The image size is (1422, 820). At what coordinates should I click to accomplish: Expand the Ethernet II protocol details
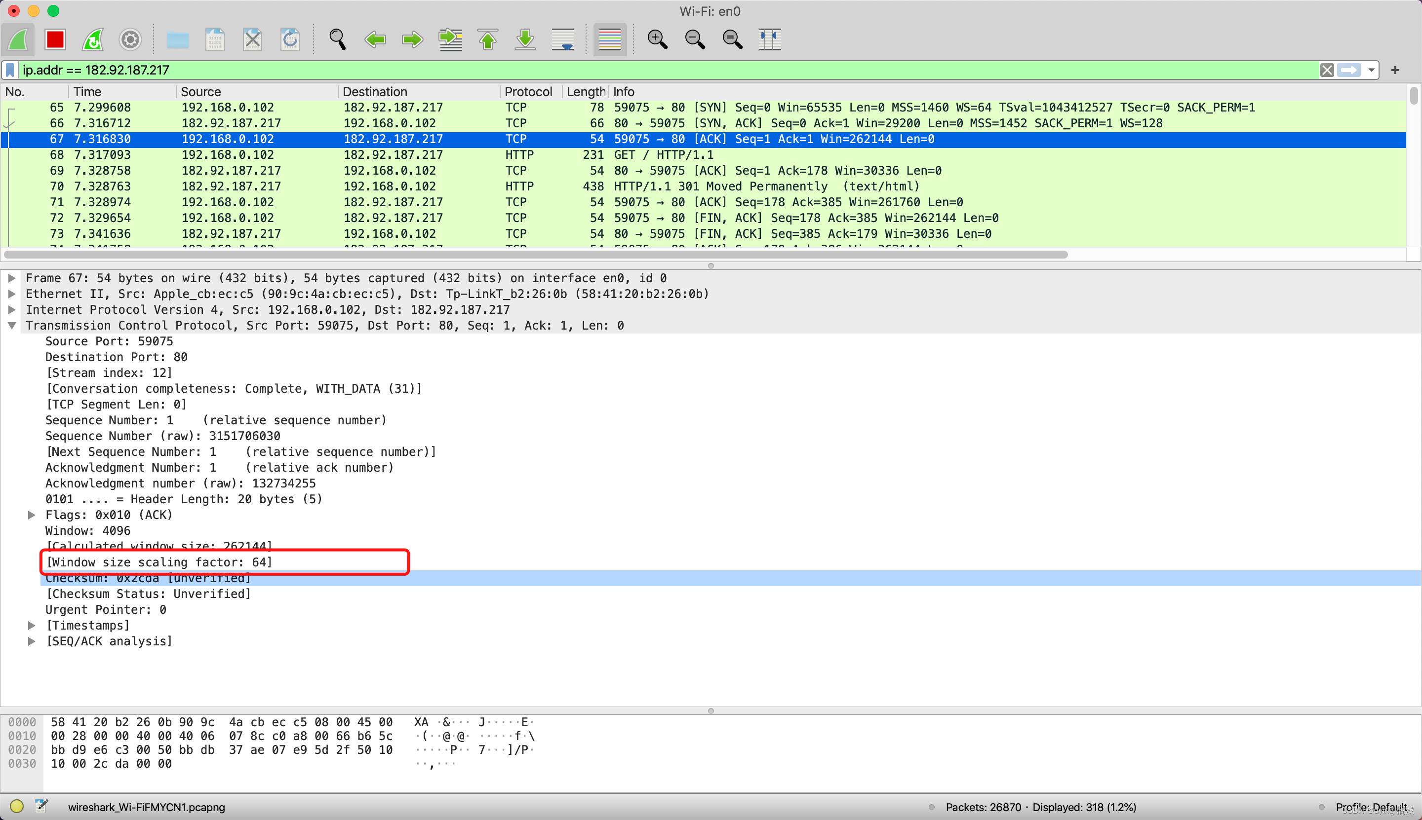[12, 294]
